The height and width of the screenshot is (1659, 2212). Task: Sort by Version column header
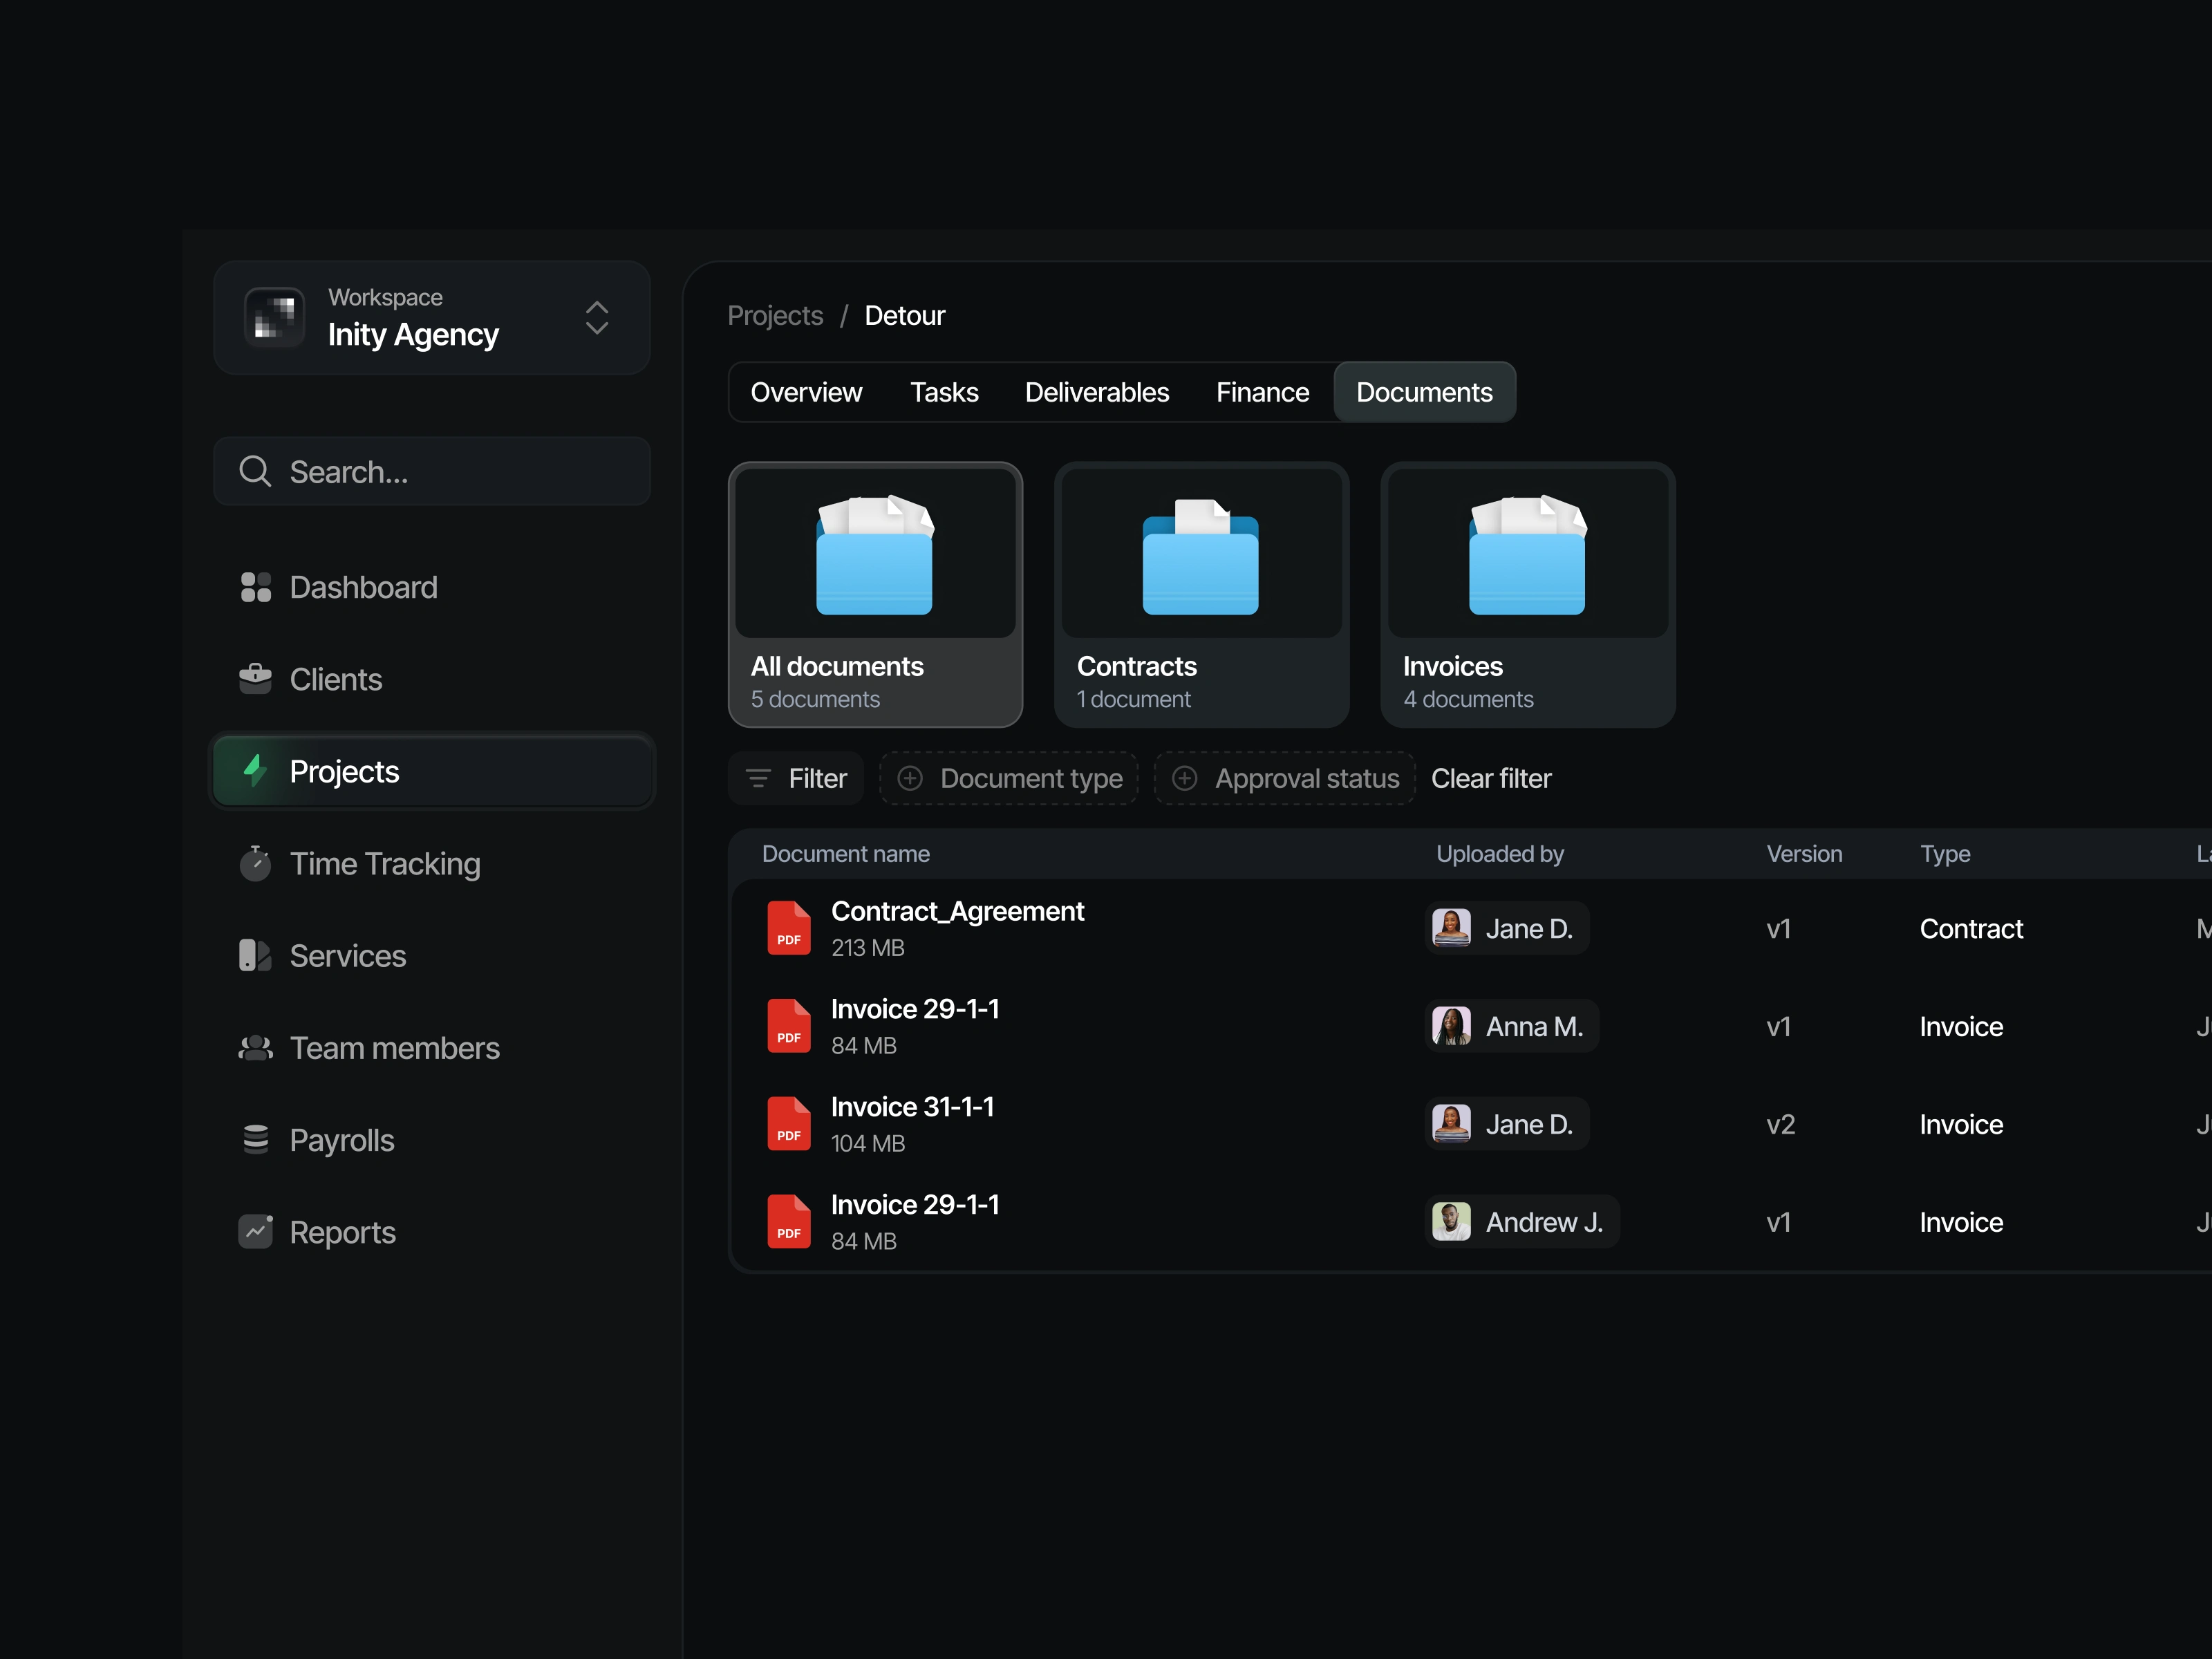(1804, 853)
